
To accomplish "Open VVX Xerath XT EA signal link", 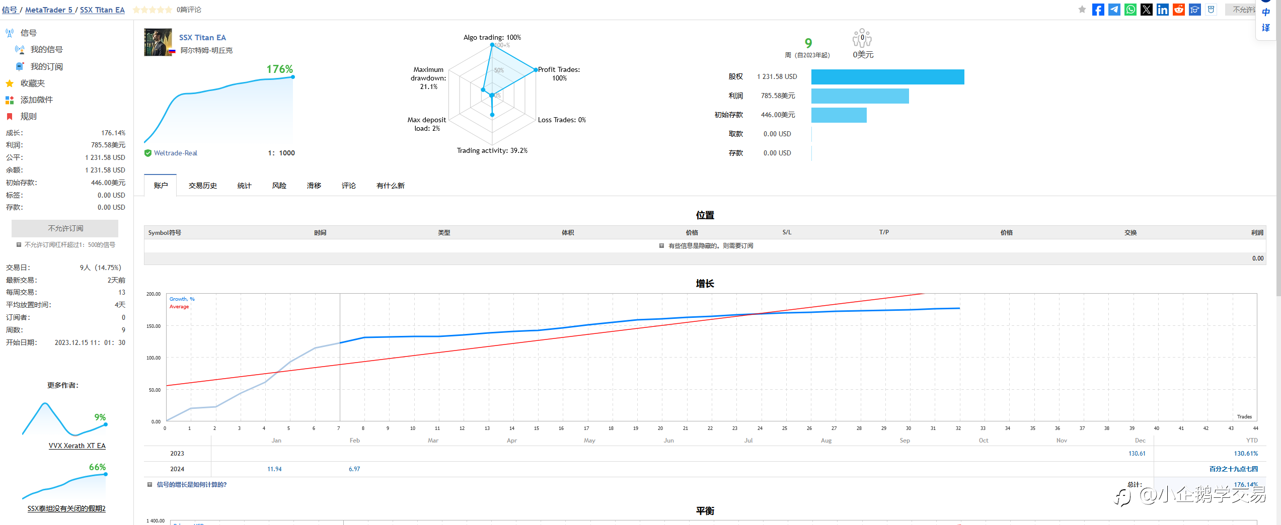I will [x=77, y=446].
